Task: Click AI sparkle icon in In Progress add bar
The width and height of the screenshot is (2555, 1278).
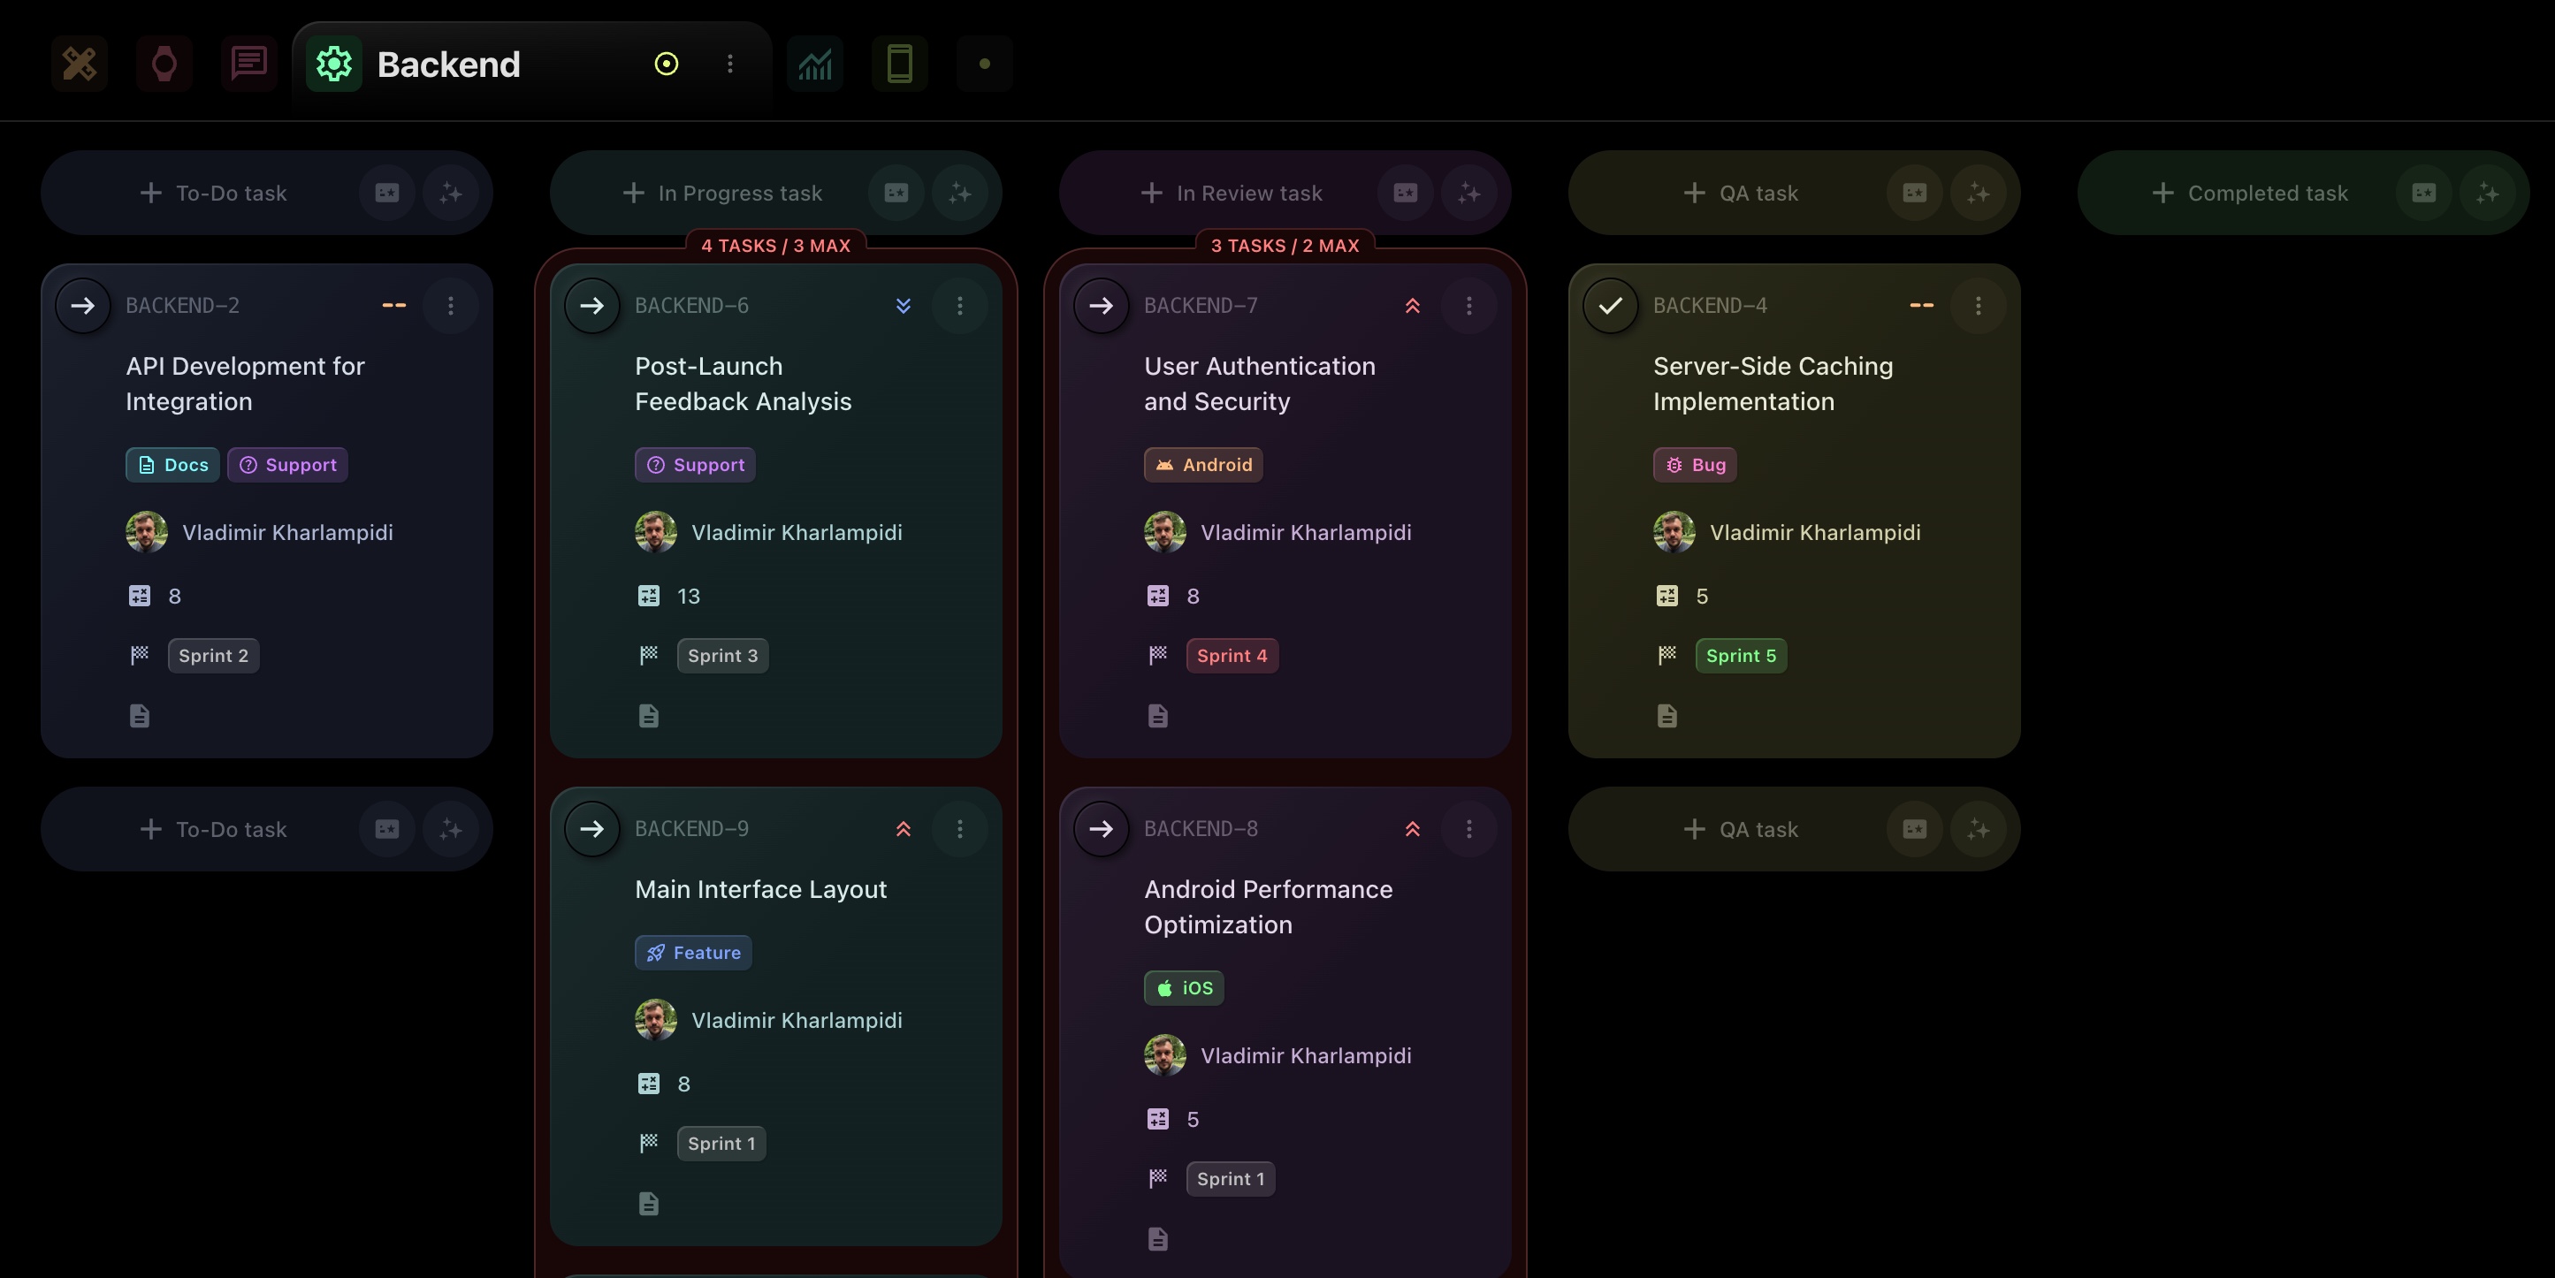Action: pos(959,193)
